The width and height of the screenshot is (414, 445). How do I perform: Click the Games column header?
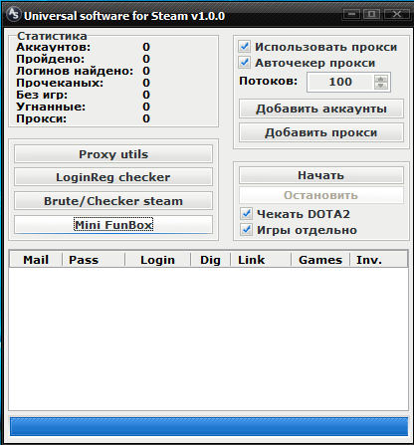pos(320,260)
